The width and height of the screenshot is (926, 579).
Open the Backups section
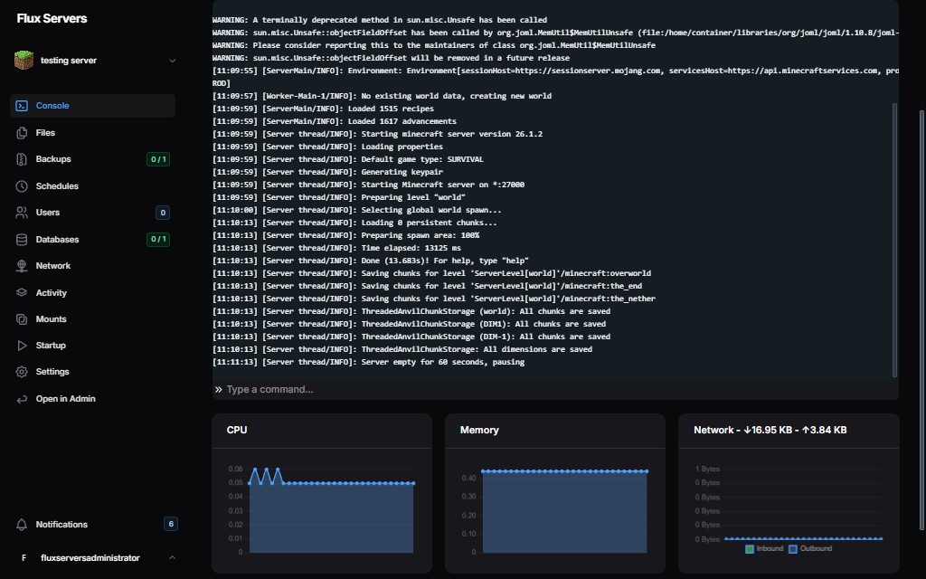pos(93,159)
